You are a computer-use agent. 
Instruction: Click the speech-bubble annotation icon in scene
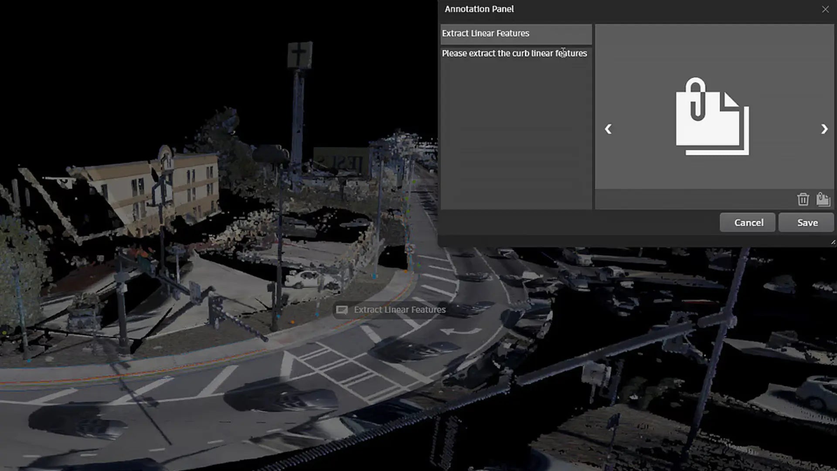pyautogui.click(x=342, y=310)
